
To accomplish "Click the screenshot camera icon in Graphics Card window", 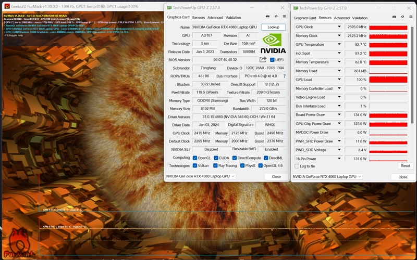I will click(267, 17).
